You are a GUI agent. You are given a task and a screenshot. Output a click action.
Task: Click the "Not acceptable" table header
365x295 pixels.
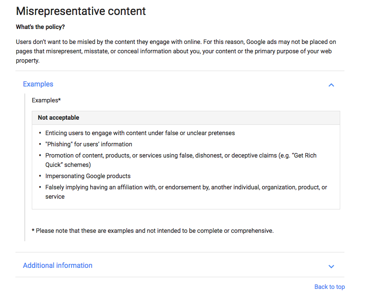pyautogui.click(x=58, y=118)
